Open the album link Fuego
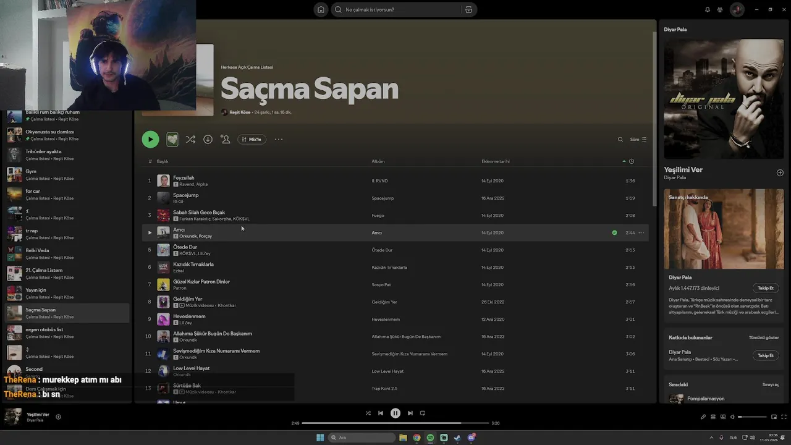 click(x=378, y=216)
